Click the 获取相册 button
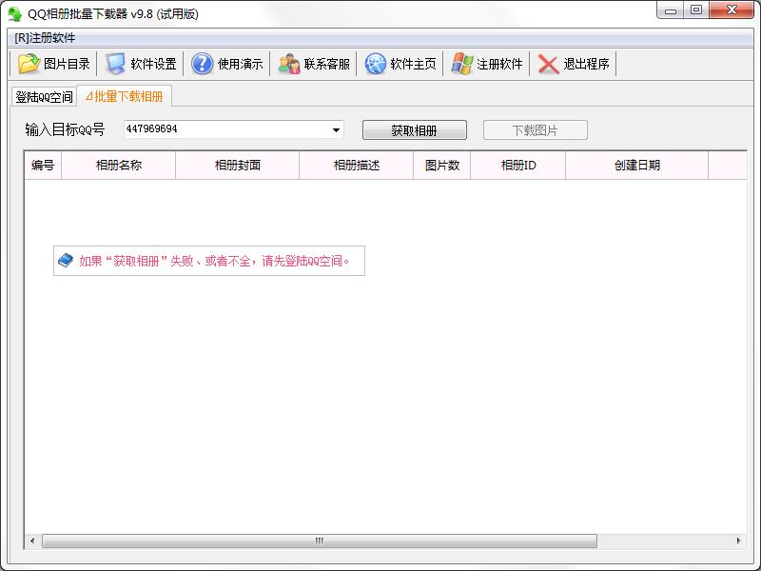 415,130
